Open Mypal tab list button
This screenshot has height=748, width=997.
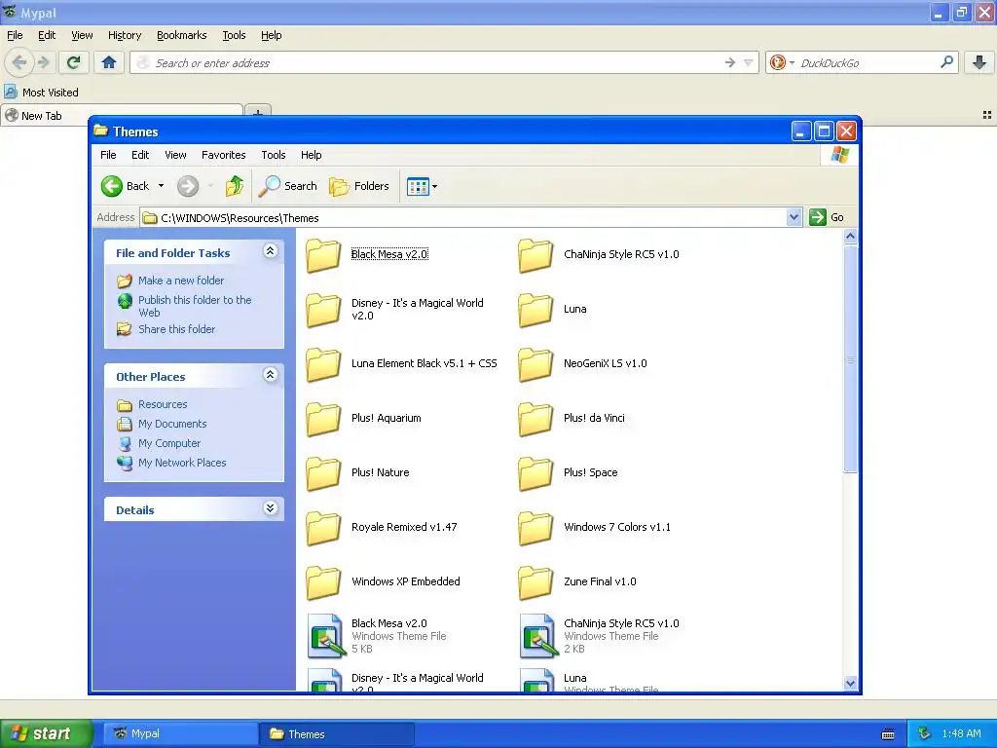point(987,115)
